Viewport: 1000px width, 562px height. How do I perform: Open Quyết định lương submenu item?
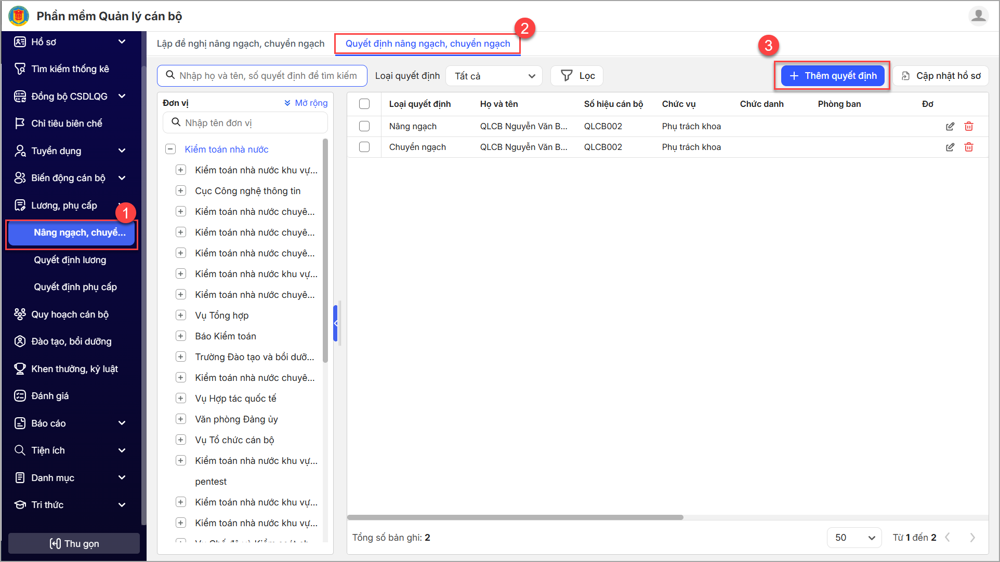click(x=70, y=260)
